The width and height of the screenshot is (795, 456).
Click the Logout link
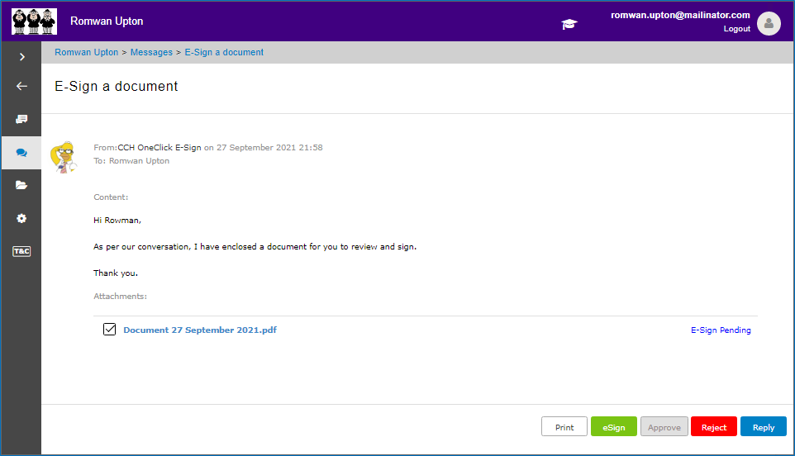click(736, 29)
